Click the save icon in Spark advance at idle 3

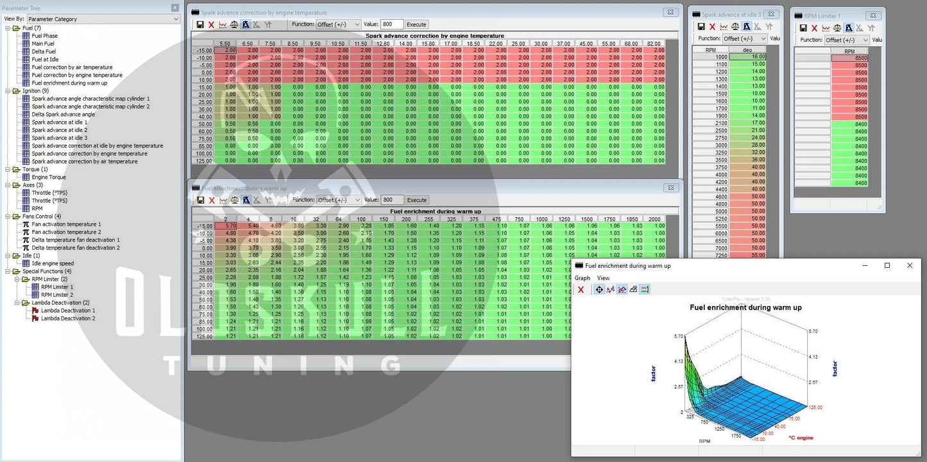tap(701, 27)
